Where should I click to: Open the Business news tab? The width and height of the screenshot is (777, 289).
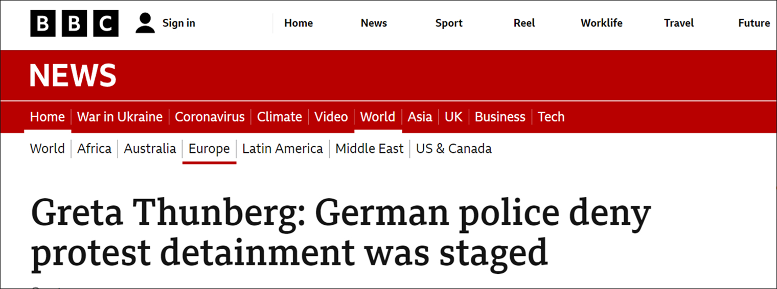pos(500,117)
